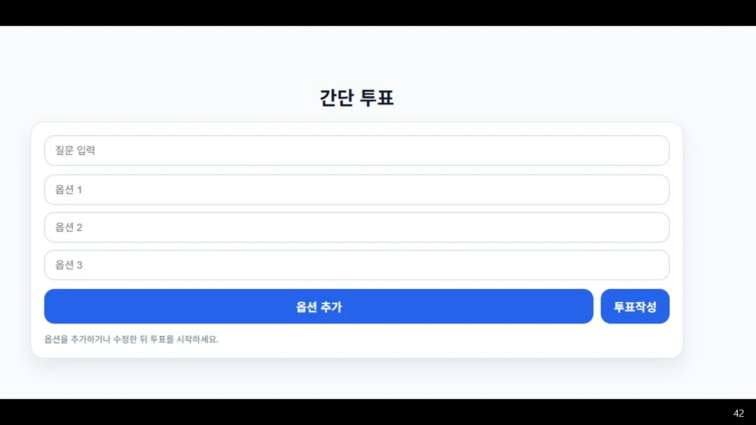This screenshot has width=756, height=425.
Task: Click the helper text below the buttons
Action: coord(131,339)
